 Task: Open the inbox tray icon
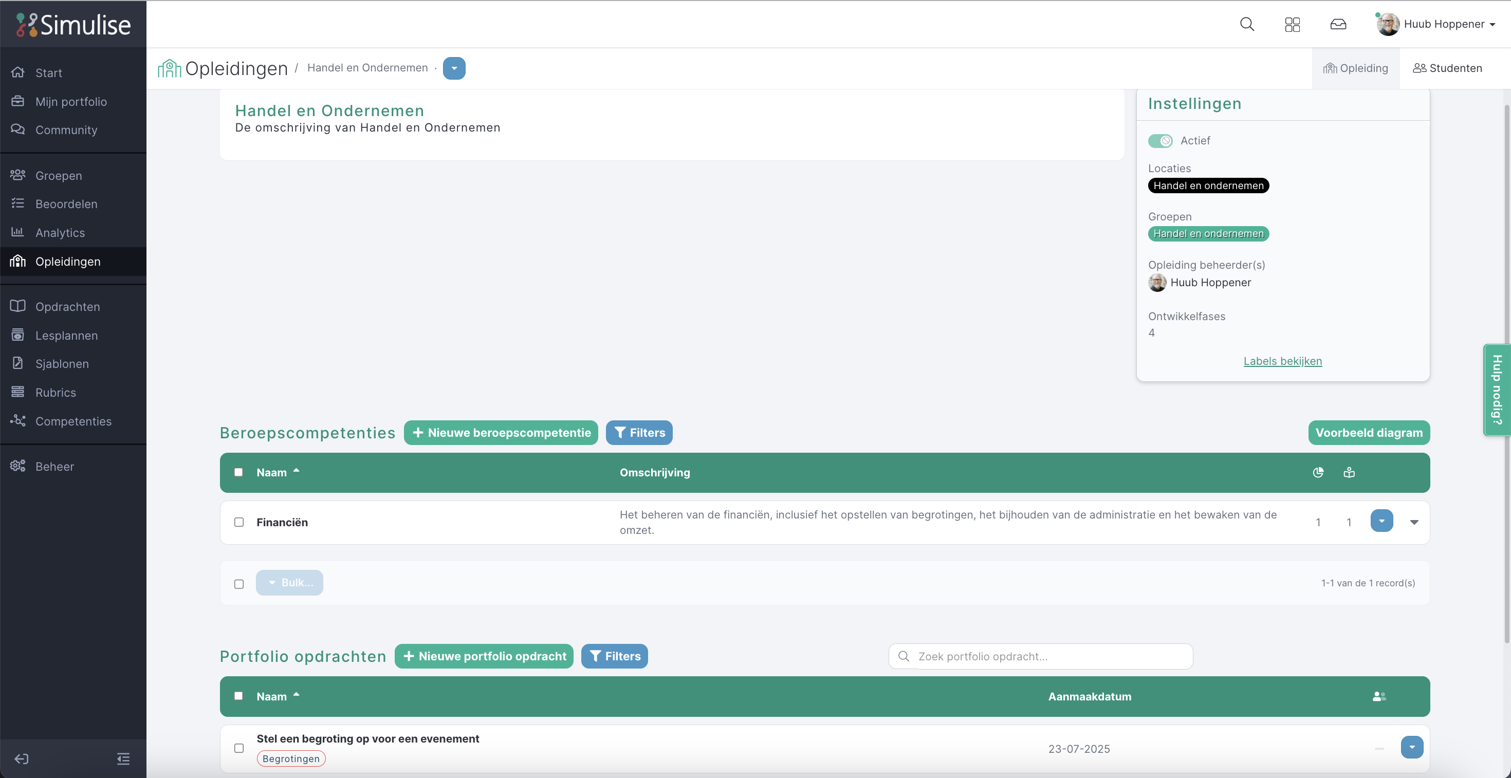1338,24
